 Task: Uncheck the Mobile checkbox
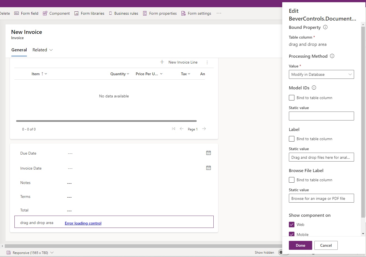(x=292, y=234)
